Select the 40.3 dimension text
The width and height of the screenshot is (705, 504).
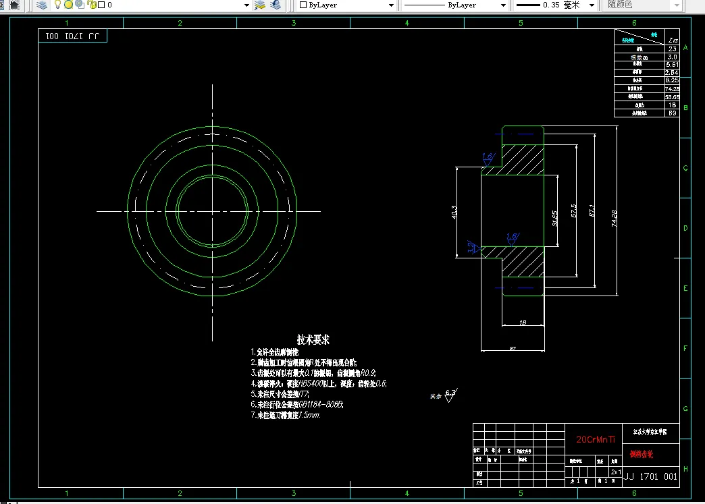(x=454, y=212)
